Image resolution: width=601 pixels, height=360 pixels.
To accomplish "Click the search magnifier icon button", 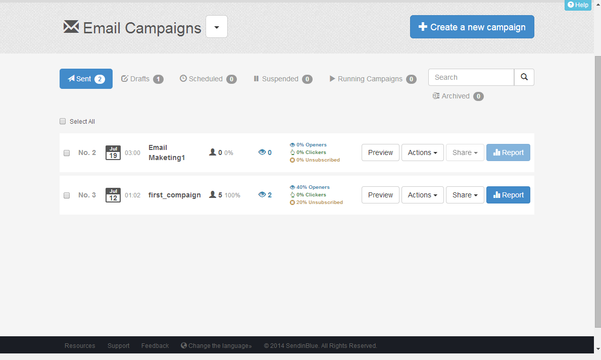I will click(524, 77).
